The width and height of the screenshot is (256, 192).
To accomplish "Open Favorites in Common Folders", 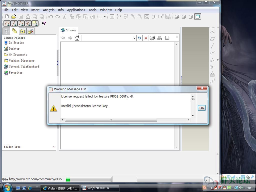I will (x=13, y=72).
